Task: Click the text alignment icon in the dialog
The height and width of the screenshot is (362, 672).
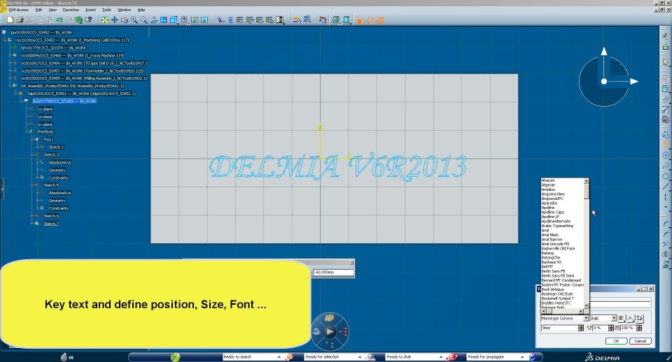Action: pos(622,318)
